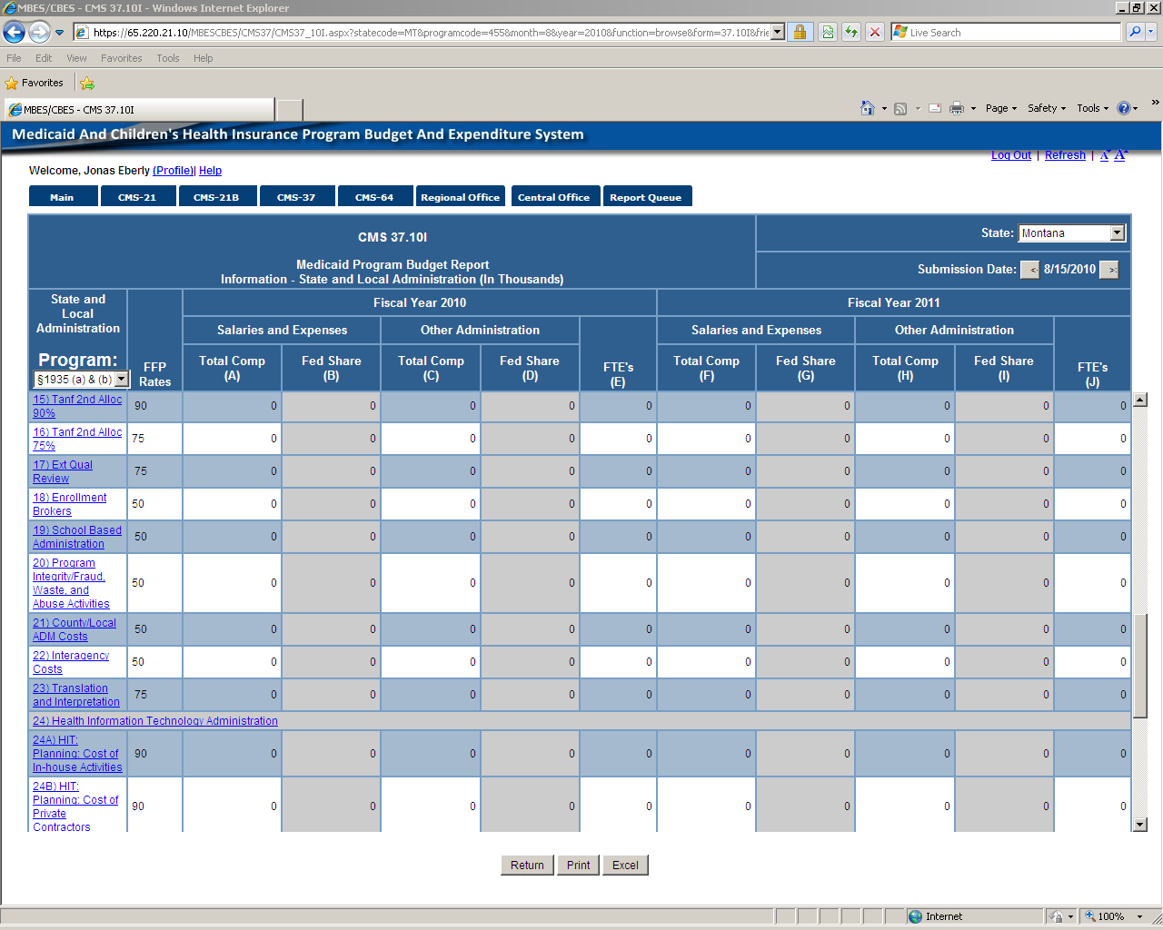The image size is (1163, 930).
Task: Open the 100% zoom level dropdown
Action: pos(1139,916)
